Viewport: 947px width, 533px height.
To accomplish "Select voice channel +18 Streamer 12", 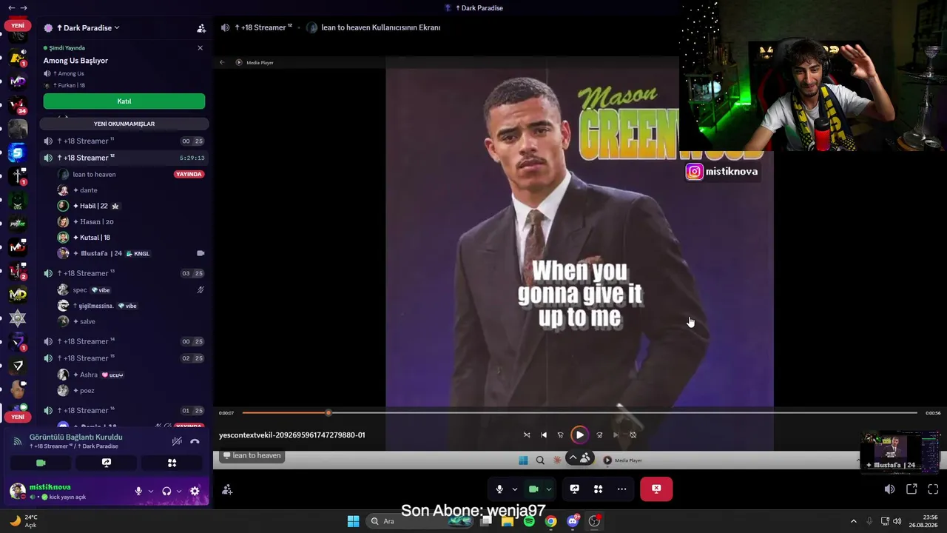I will click(x=124, y=158).
